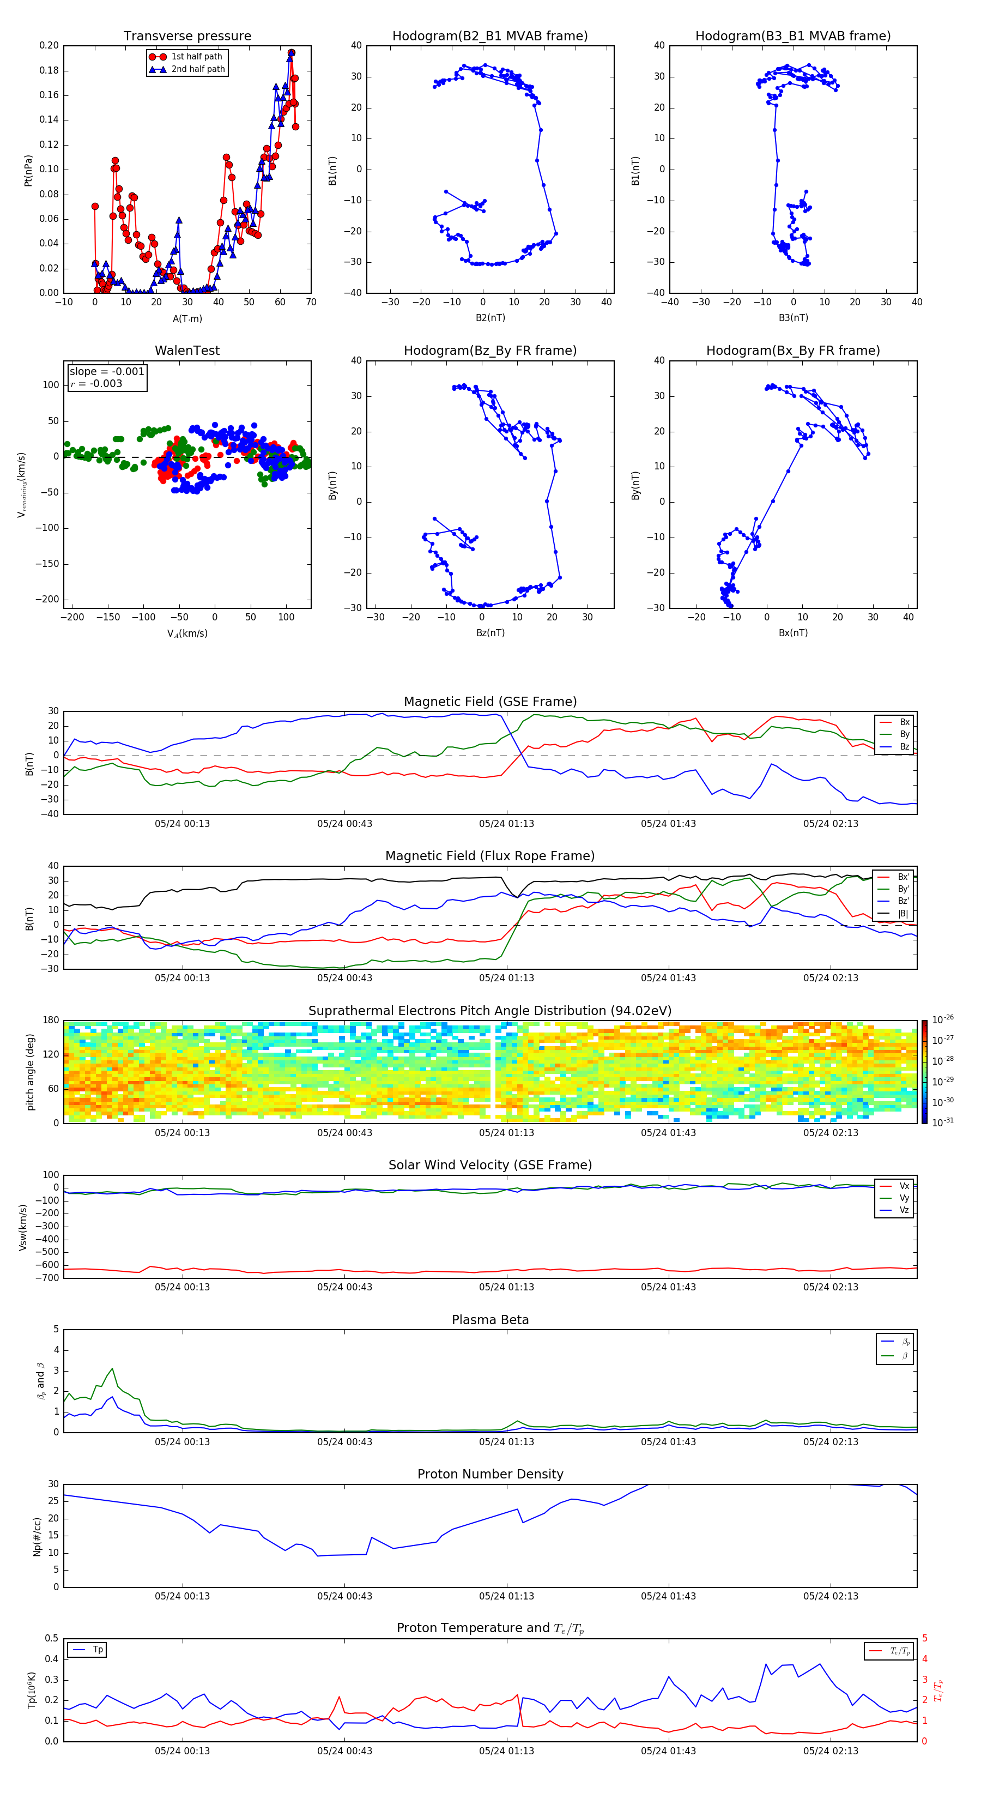Select the 'r = -0.003' annotation

click(x=96, y=383)
